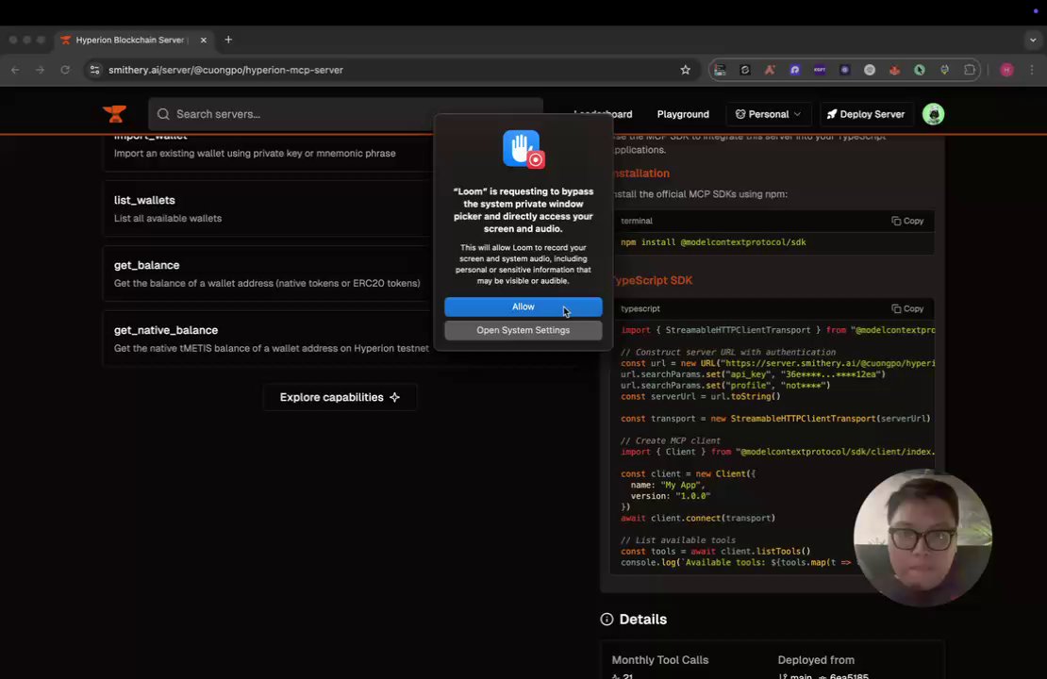Viewport: 1047px width, 679px height.
Task: Open the Personal workspace dropdown
Action: (768, 114)
